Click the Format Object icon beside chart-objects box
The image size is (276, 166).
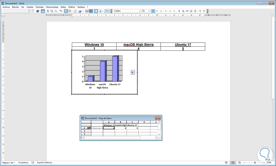(33, 11)
